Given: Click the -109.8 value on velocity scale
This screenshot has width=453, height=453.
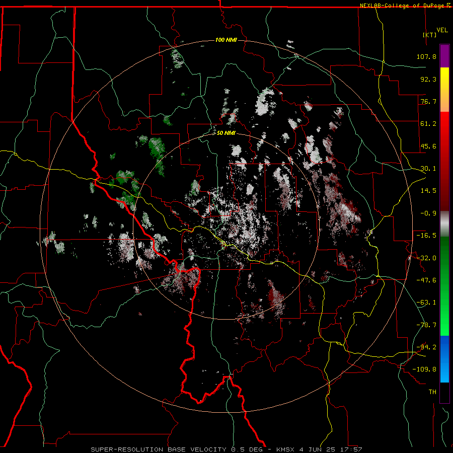Looking at the screenshot, I should click(424, 369).
